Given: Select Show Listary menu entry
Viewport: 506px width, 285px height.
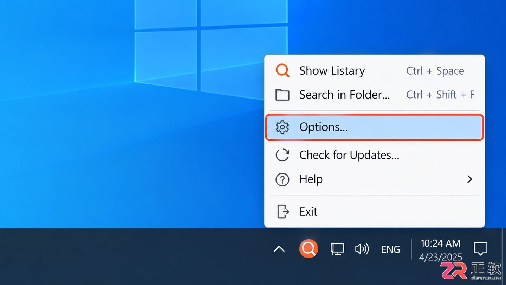Looking at the screenshot, I should (375, 71).
